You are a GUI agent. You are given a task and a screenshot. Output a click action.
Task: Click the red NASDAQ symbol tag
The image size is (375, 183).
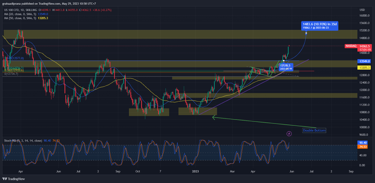(351, 46)
